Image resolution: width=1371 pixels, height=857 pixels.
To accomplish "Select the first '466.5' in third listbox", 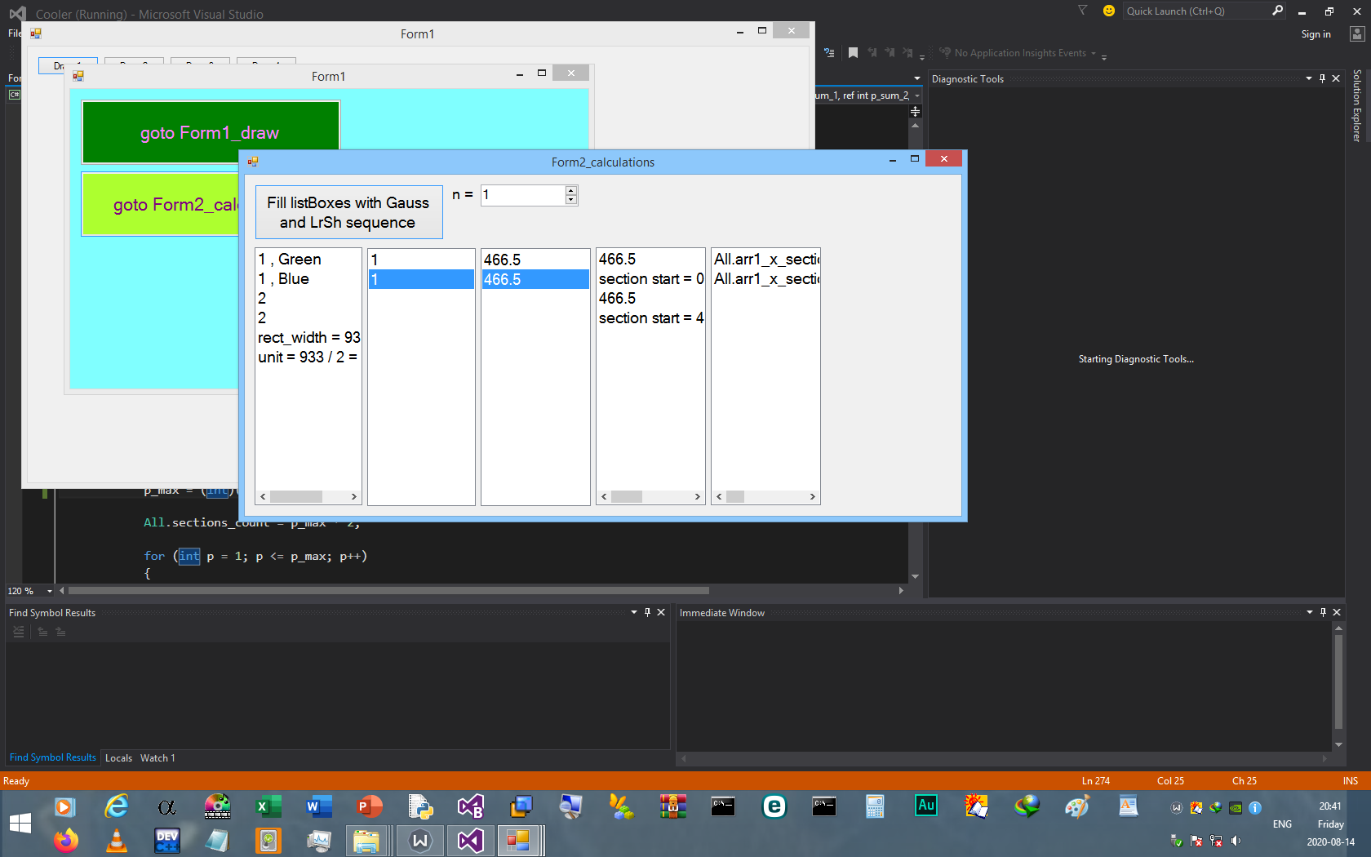I will 535,260.
